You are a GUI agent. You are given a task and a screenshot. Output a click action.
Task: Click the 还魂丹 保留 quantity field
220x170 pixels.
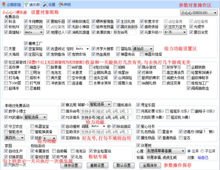click(x=206, y=132)
